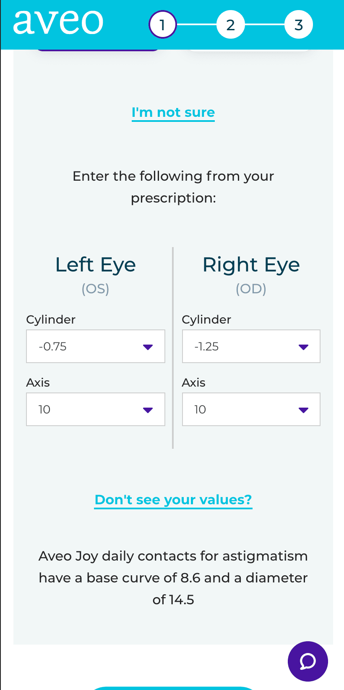Click Right Eye Axis dropdown arrow

pyautogui.click(x=303, y=410)
